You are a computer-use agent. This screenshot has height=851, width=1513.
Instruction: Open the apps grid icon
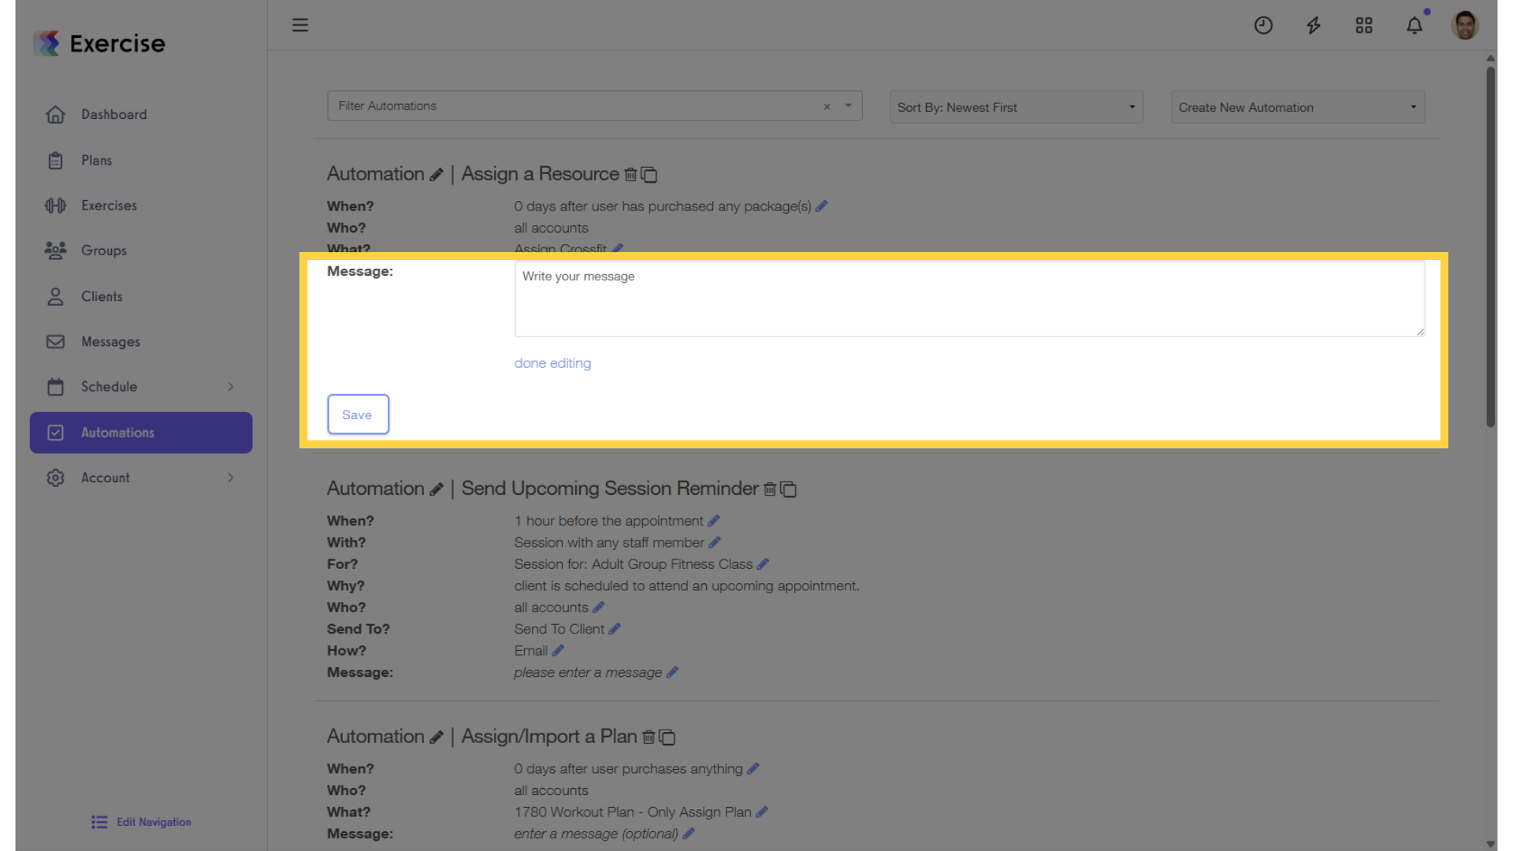click(1364, 26)
